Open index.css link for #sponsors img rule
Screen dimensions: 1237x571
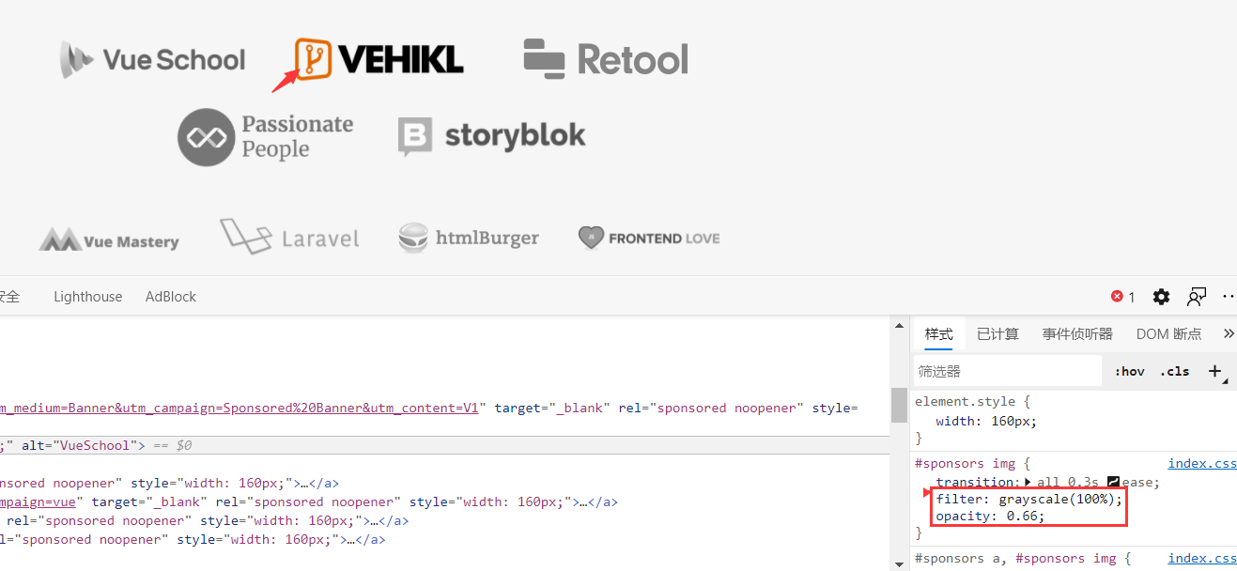(x=1201, y=463)
